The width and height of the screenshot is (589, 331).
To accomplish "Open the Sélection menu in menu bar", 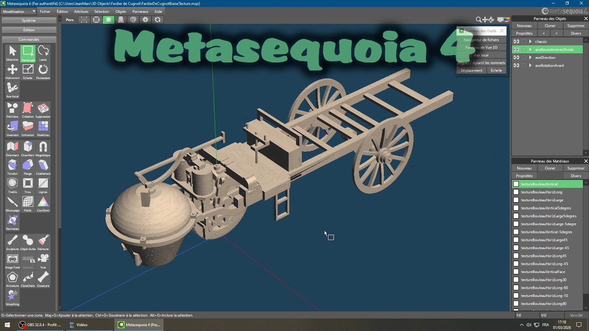I will [x=102, y=11].
